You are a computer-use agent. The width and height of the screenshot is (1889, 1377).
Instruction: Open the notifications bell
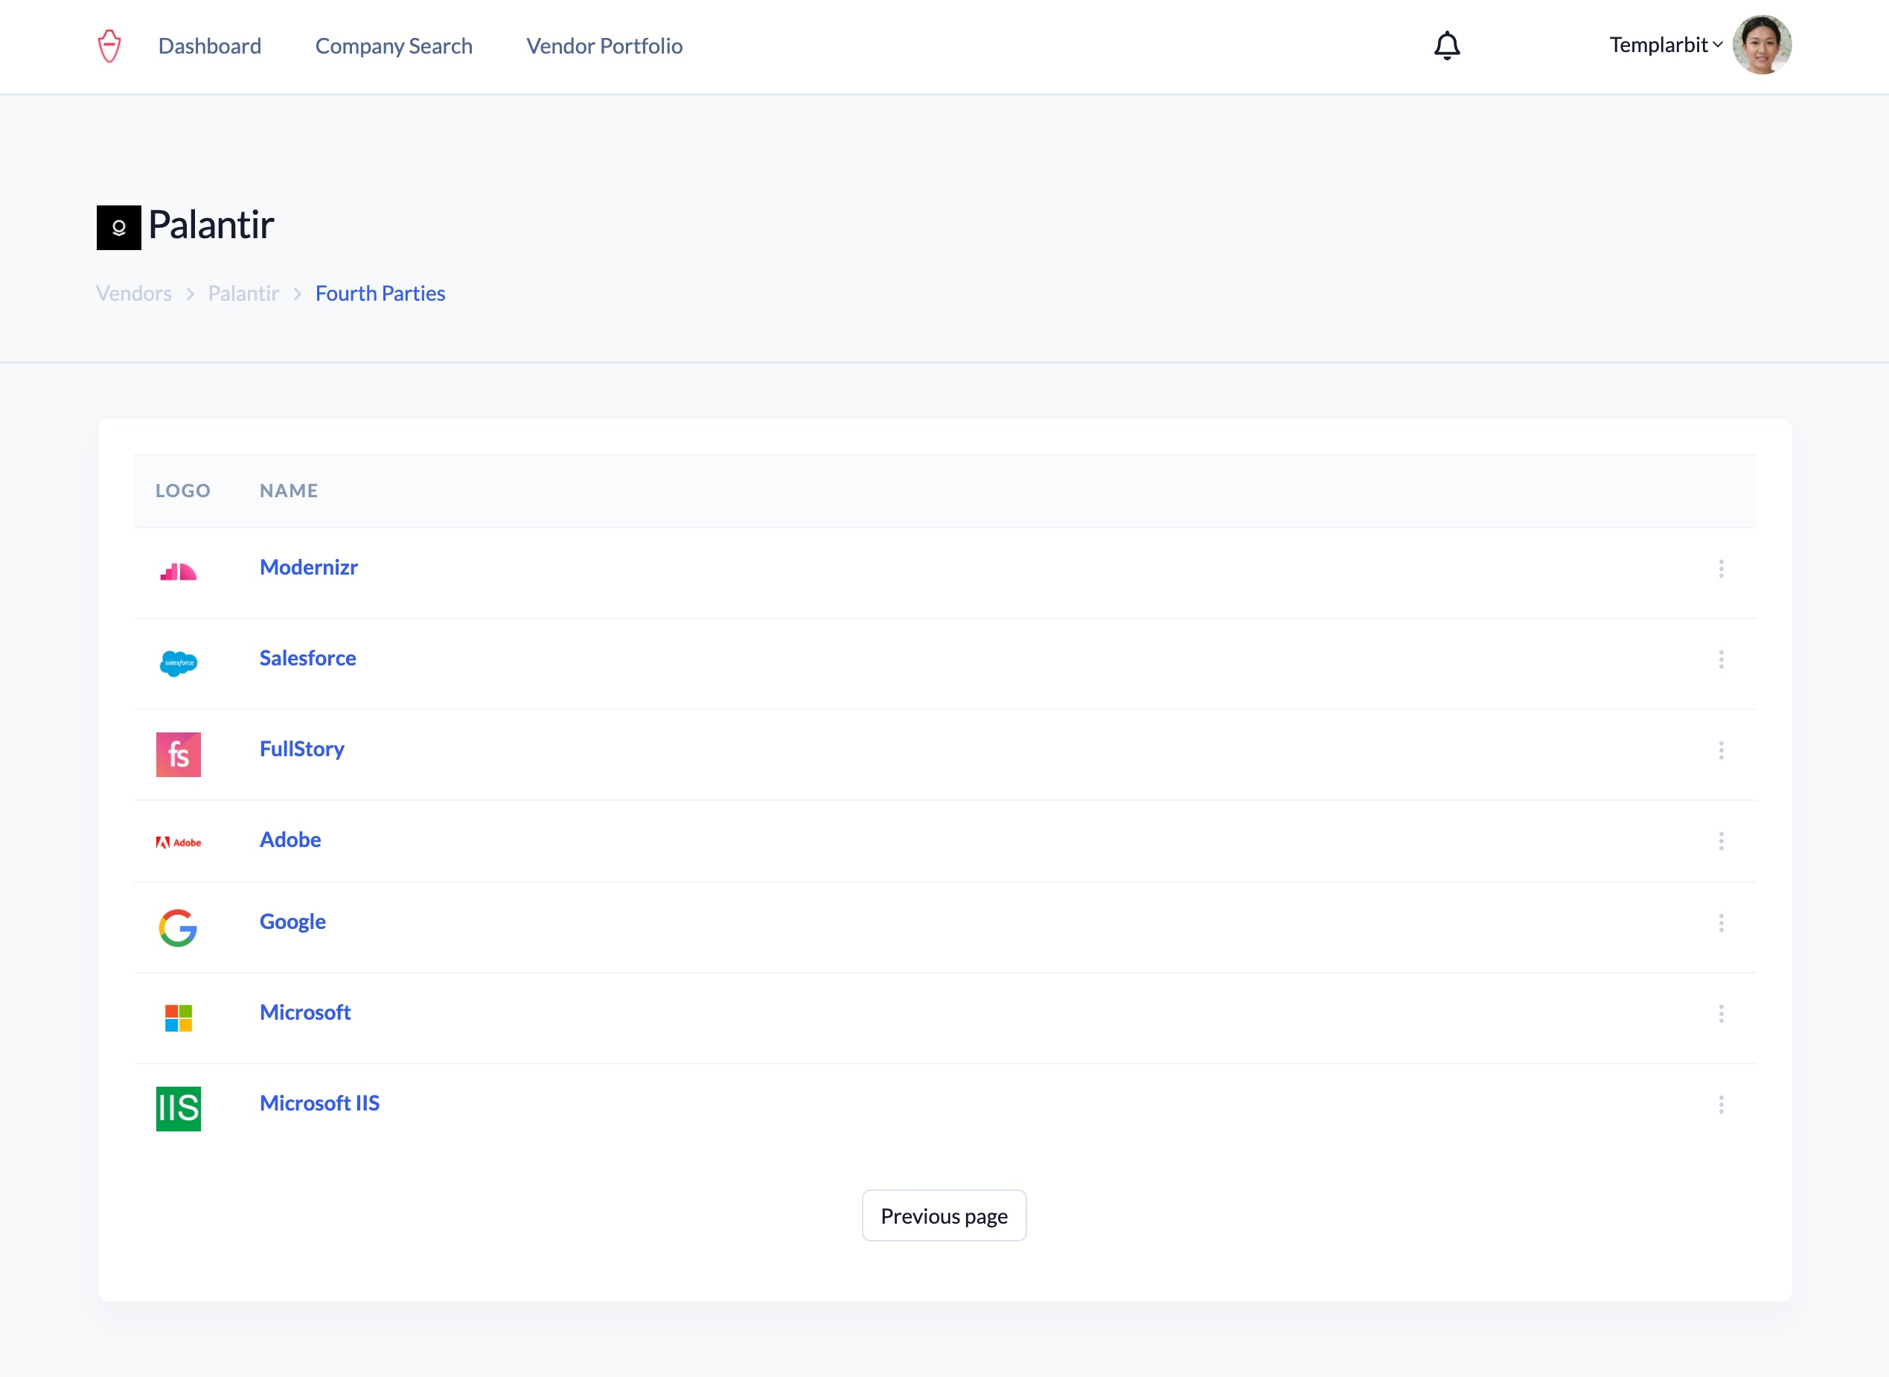(1447, 46)
